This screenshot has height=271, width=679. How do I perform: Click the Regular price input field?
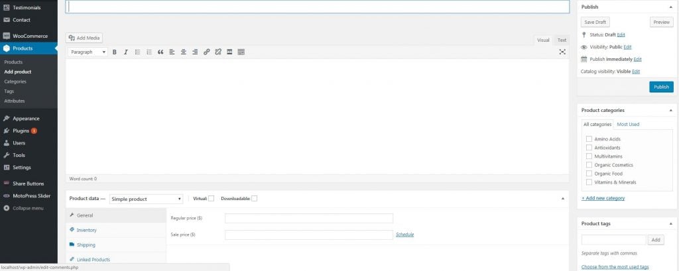point(309,218)
